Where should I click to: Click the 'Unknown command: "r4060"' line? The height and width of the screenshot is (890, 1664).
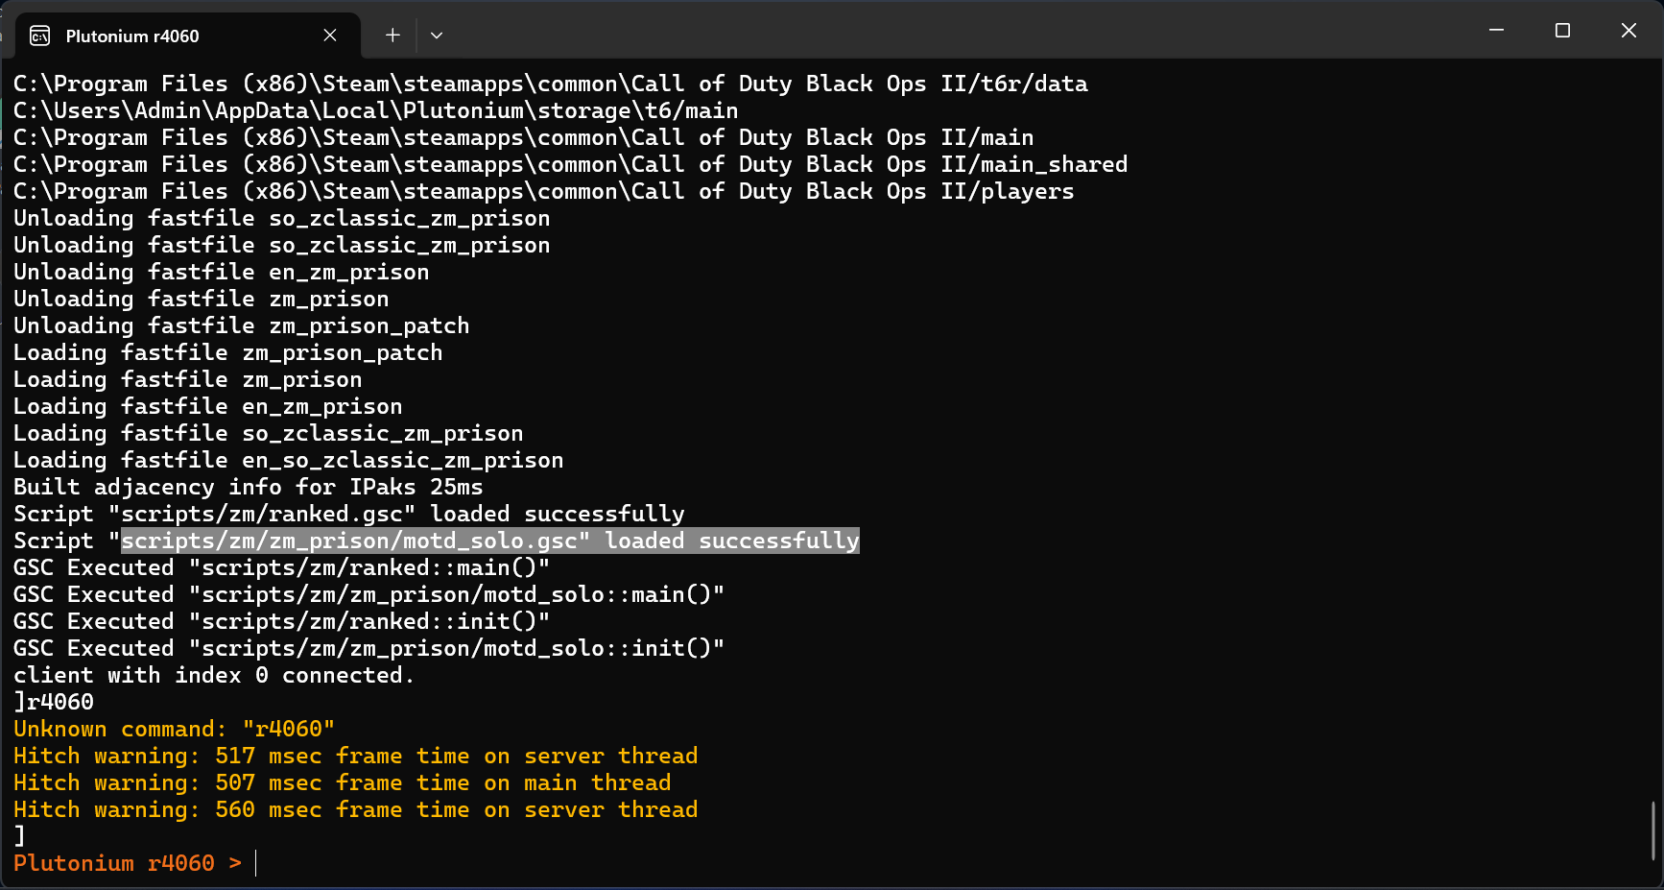(x=174, y=729)
